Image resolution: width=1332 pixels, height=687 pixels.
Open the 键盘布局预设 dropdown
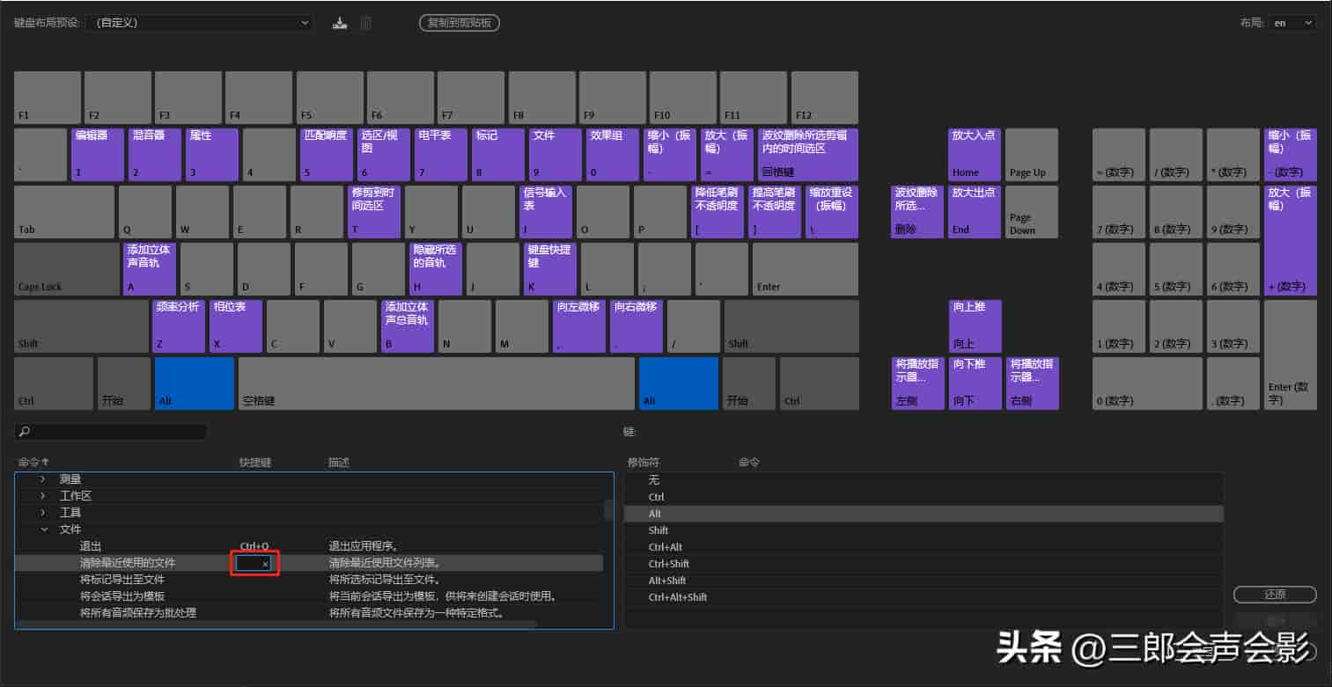[x=202, y=23]
